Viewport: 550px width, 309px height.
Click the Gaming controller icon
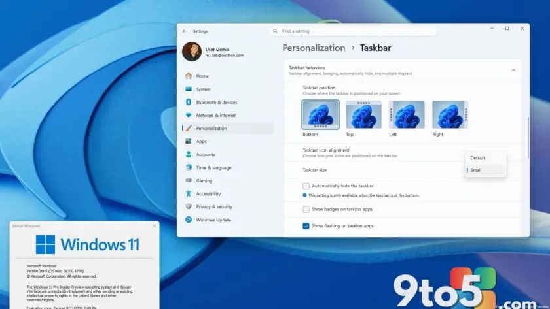pyautogui.click(x=189, y=180)
